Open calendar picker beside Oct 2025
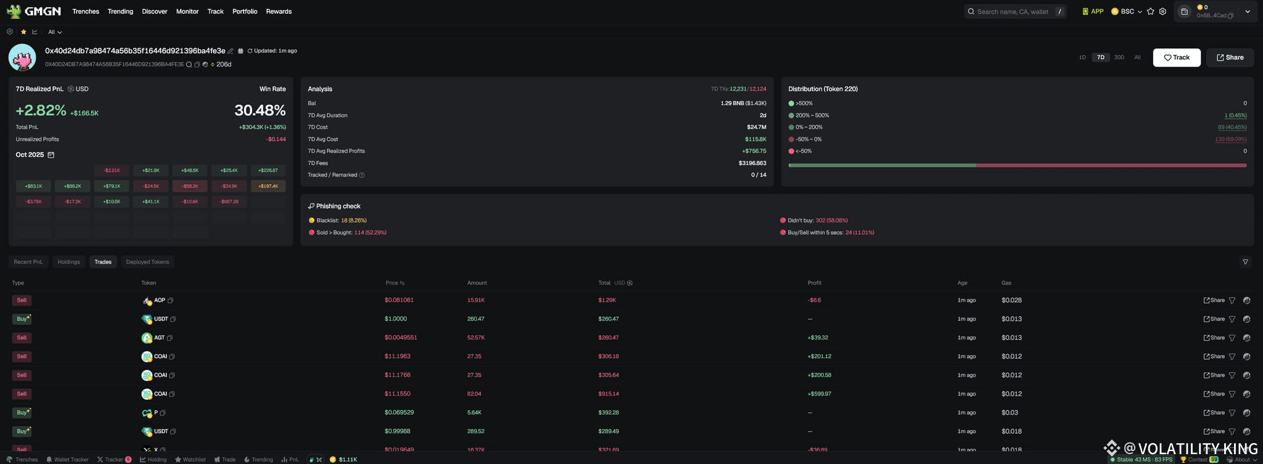This screenshot has height=464, width=1263. (x=51, y=155)
